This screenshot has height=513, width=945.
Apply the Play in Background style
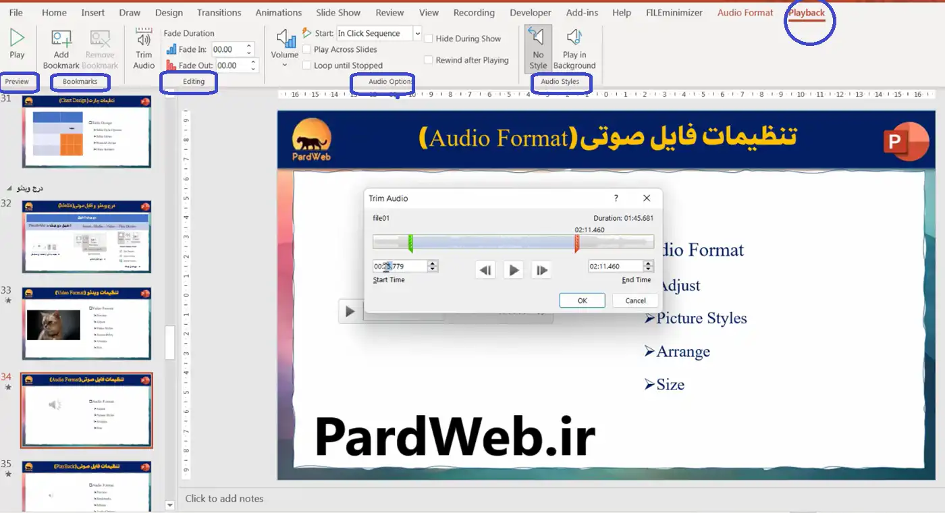point(574,49)
